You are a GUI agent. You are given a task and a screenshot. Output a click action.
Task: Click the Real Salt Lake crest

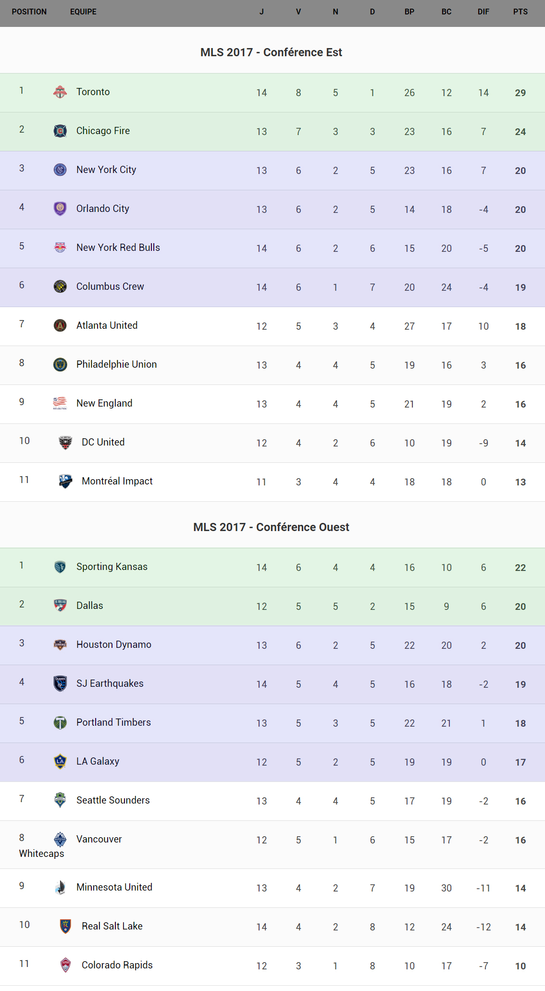click(x=65, y=926)
